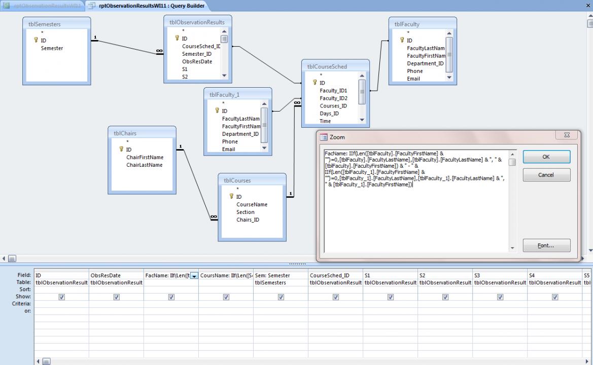This screenshot has height=365, width=593.
Task: Select the Semester field in tblSemesters
Action: 52,48
